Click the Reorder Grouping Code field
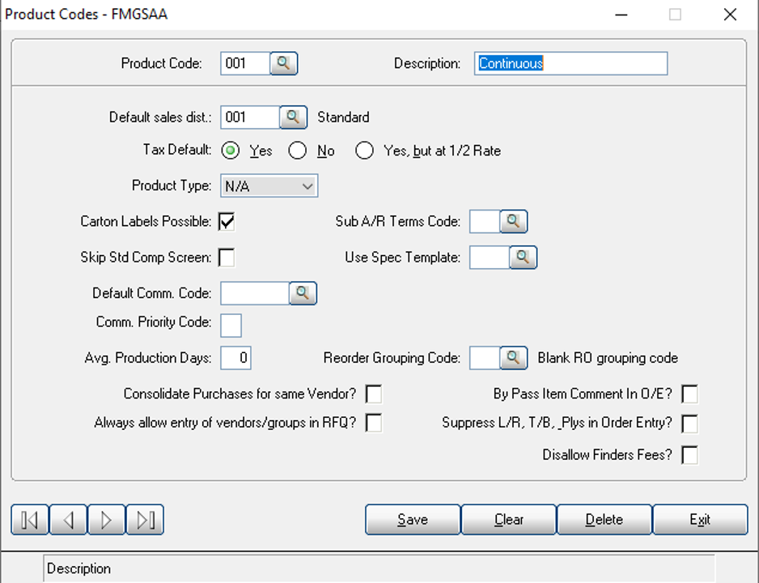 click(485, 358)
